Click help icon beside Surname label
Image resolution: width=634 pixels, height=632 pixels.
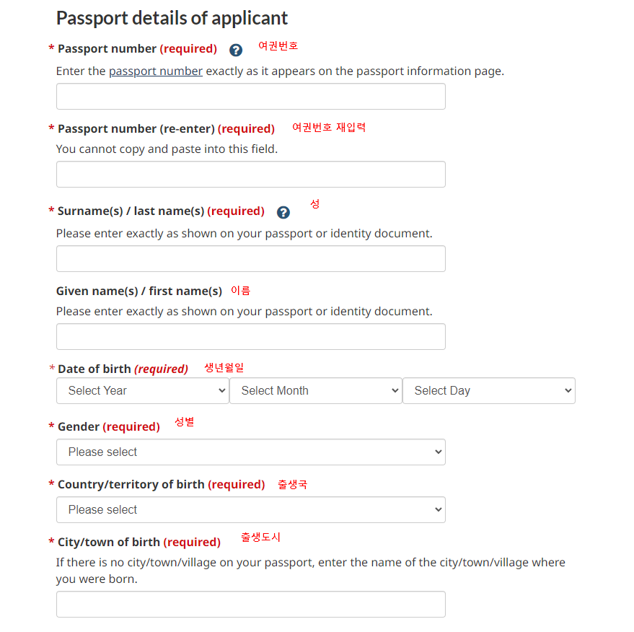(x=283, y=212)
